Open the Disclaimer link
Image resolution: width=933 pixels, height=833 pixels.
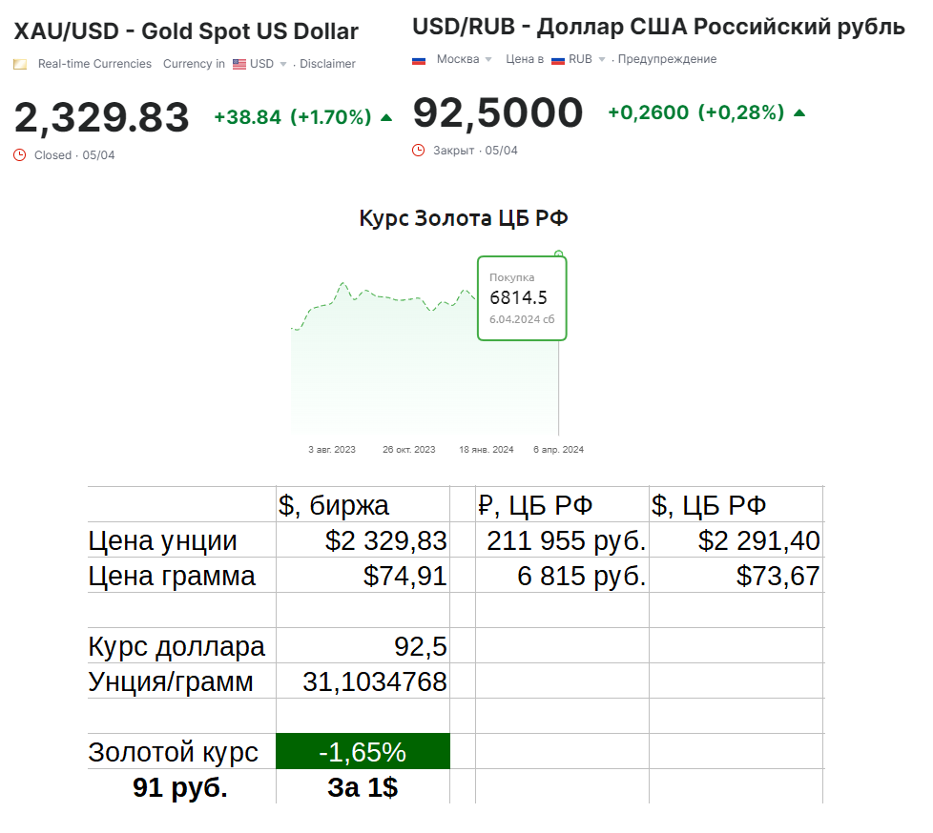[327, 64]
